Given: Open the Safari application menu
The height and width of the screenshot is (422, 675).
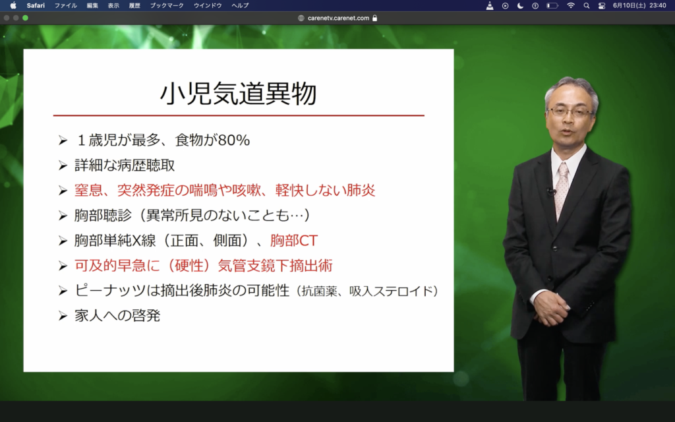Looking at the screenshot, I should click(36, 5).
